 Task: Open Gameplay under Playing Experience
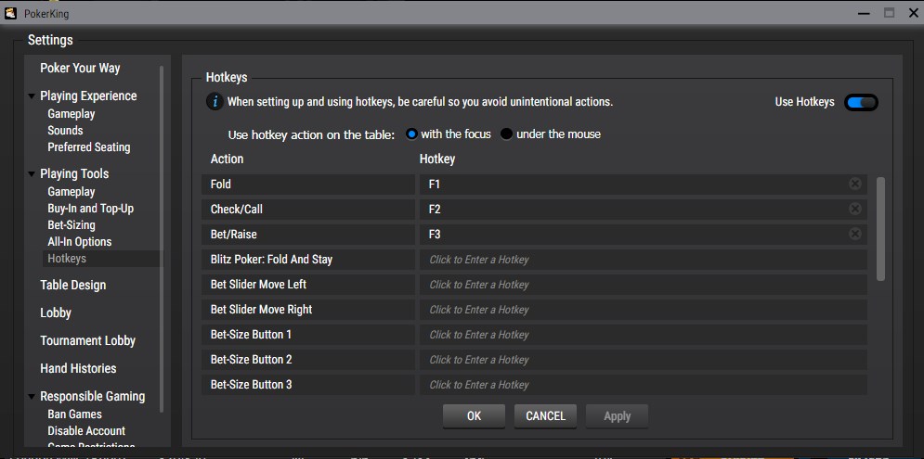(72, 113)
